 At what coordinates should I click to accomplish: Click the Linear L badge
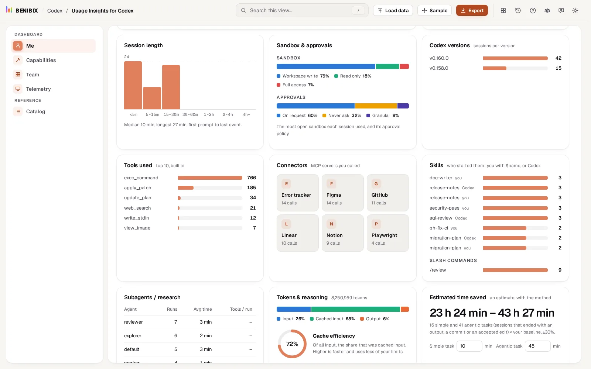(x=286, y=224)
